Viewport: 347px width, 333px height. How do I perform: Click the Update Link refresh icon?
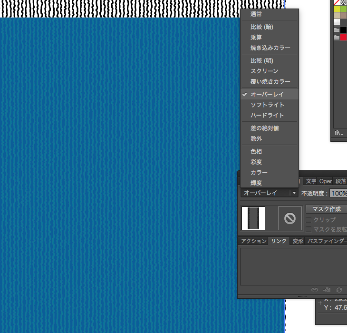tap(339, 290)
